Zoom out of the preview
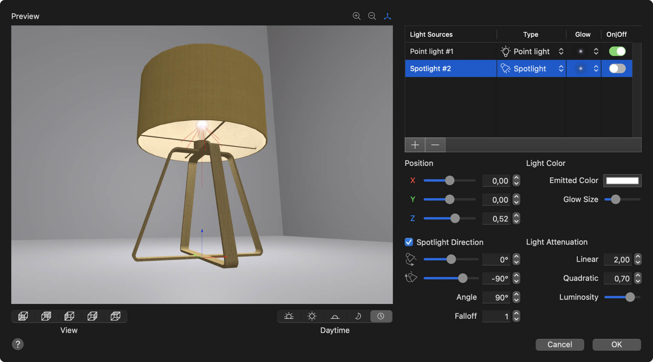Screen dimensions: 653x362 click(372, 16)
